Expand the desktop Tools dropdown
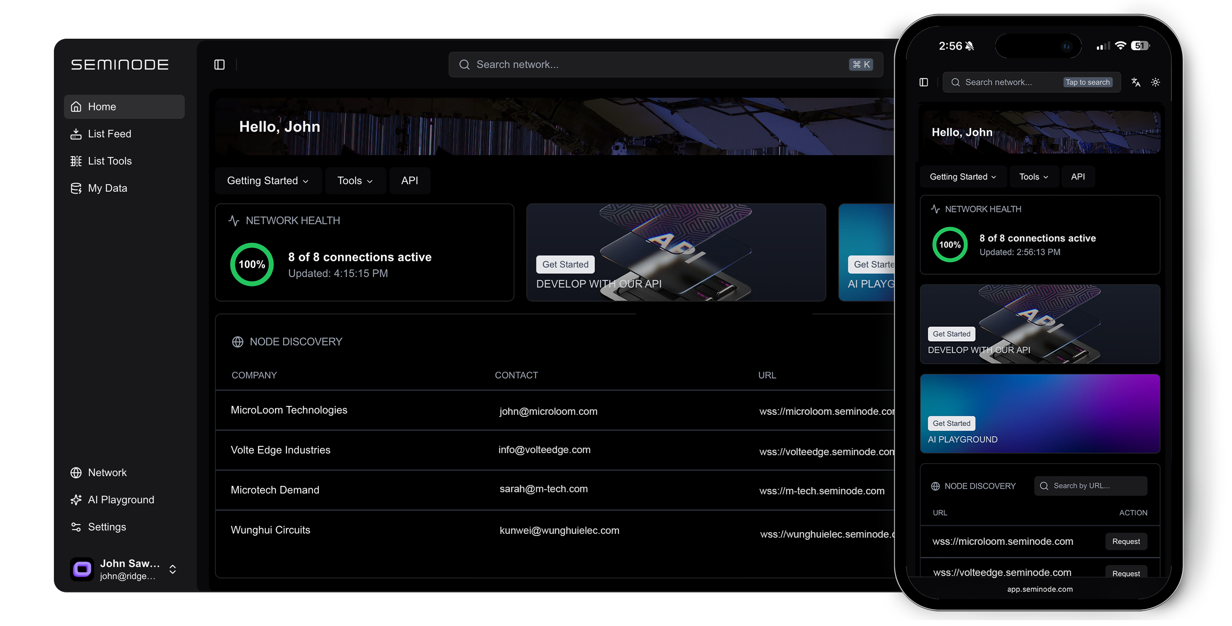The height and width of the screenshot is (626, 1232). [355, 180]
